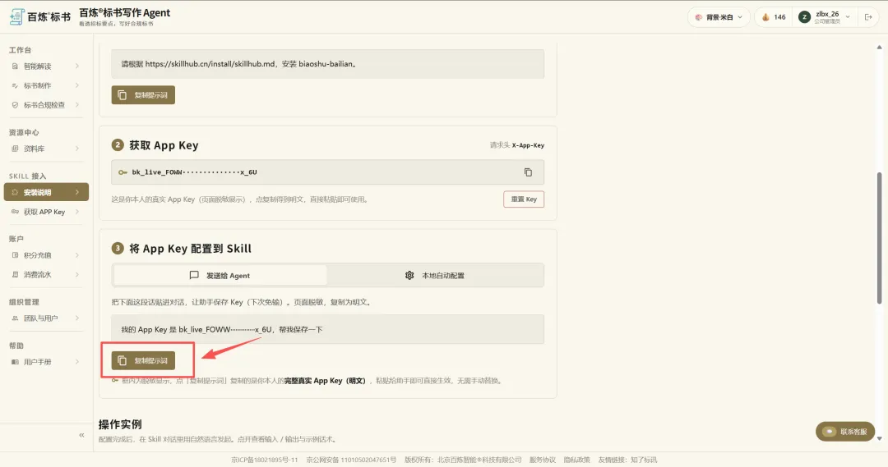Click the scrollbar up arrow
Image resolution: width=888 pixels, height=467 pixels.
(x=879, y=47)
